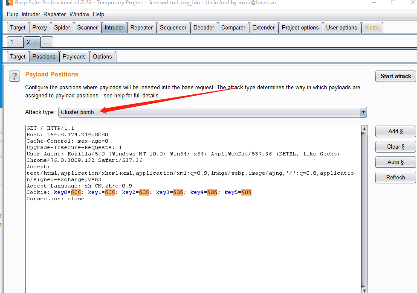
Task: Click the Cache-Control: max-age=0 line
Action: [x=67, y=141]
